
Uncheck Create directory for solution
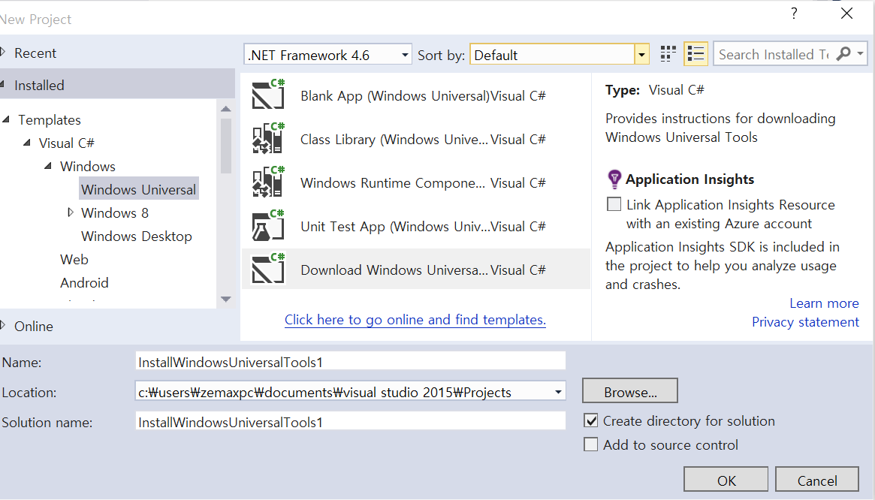click(590, 420)
